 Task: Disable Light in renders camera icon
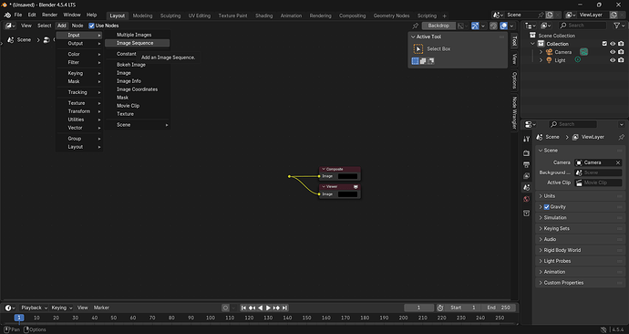coord(621,60)
